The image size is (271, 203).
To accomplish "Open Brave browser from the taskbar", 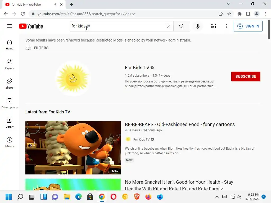I will point(137,197).
